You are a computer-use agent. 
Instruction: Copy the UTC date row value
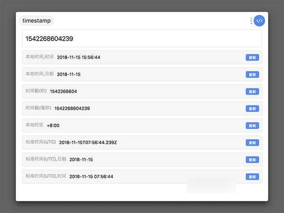252,160
